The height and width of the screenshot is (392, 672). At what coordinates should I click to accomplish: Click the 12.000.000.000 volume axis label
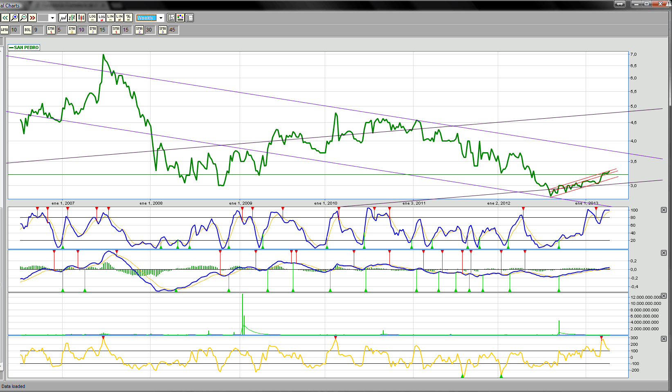tap(646, 297)
